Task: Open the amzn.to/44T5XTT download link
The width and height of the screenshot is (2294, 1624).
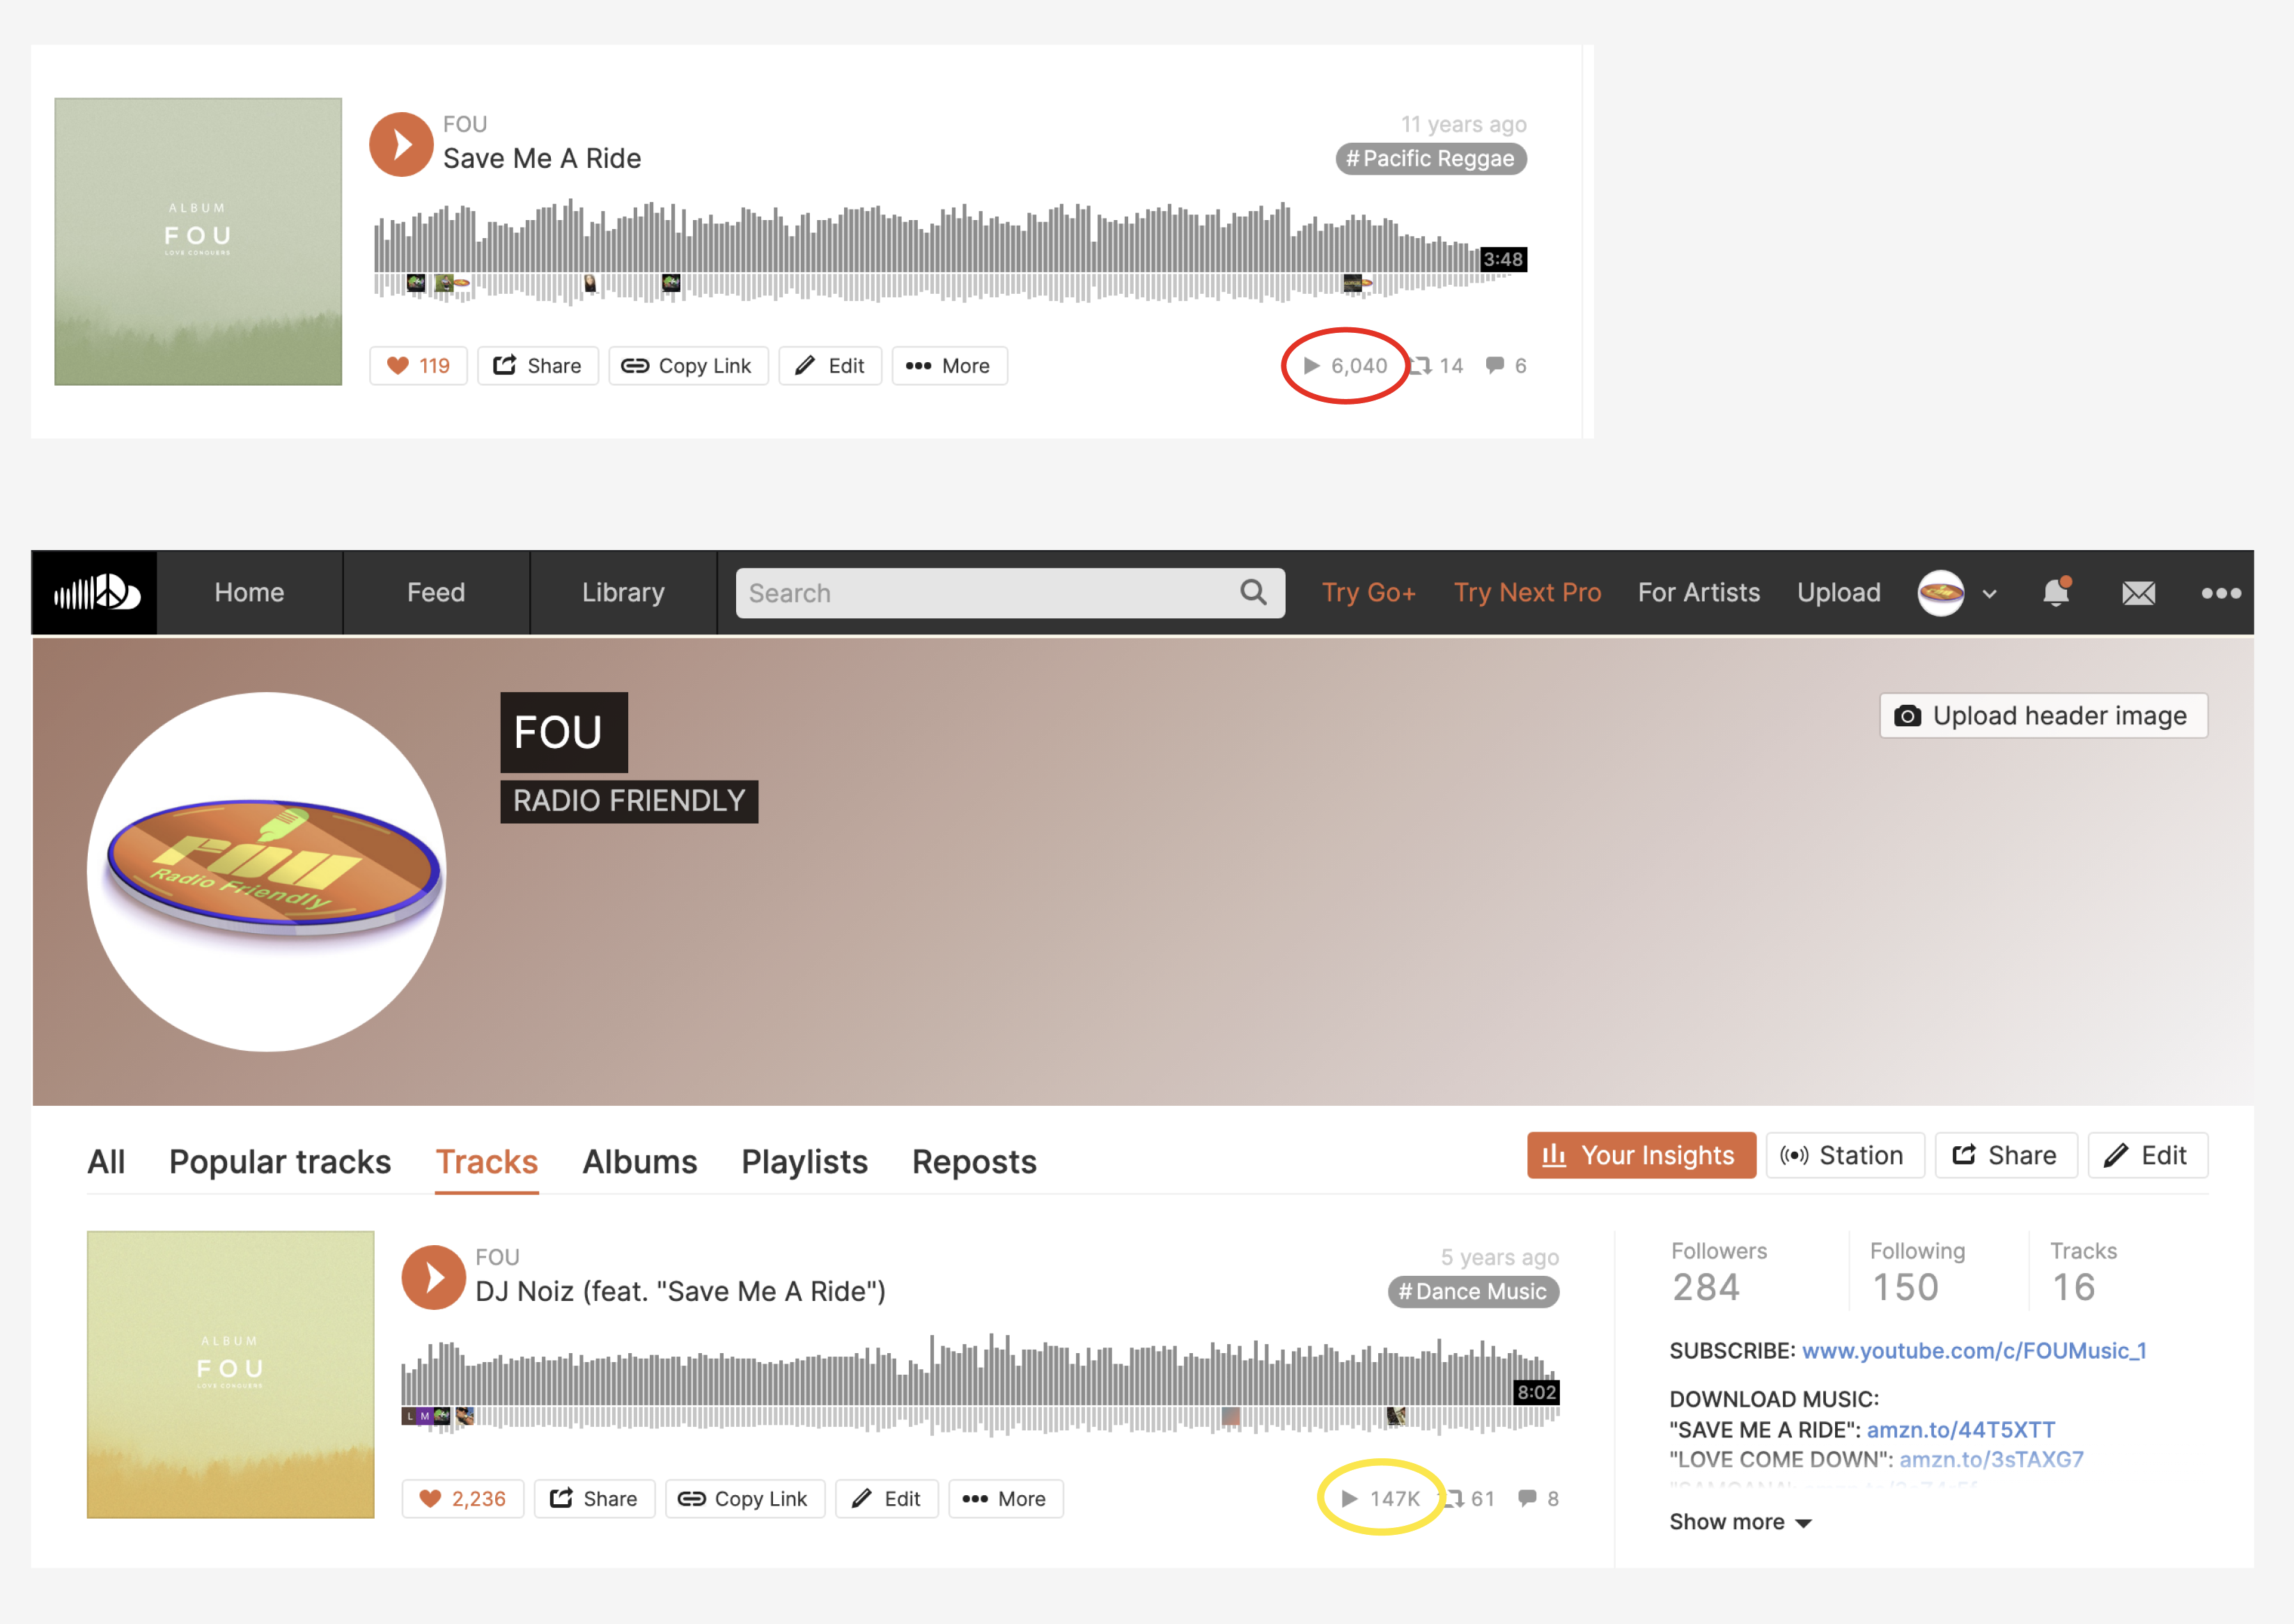Action: [1960, 1429]
